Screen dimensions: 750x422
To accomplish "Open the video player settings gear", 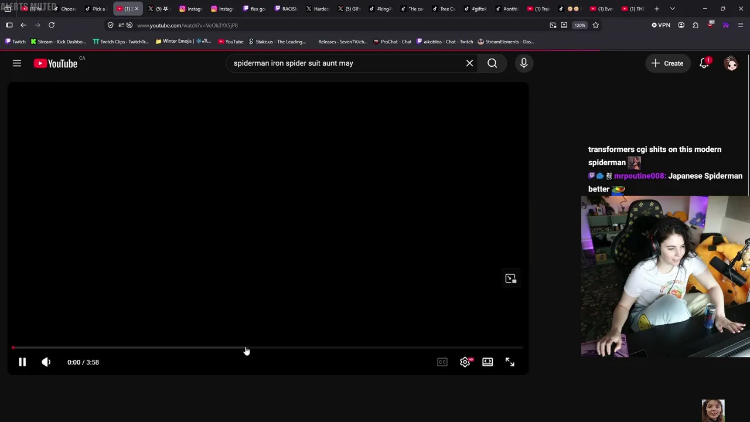I will pos(465,362).
